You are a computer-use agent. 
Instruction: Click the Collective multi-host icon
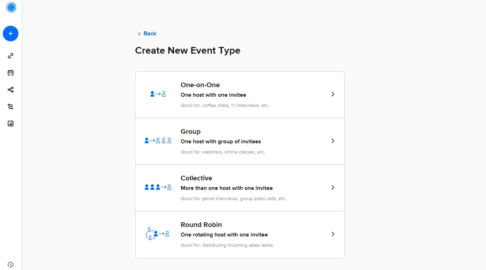[158, 187]
